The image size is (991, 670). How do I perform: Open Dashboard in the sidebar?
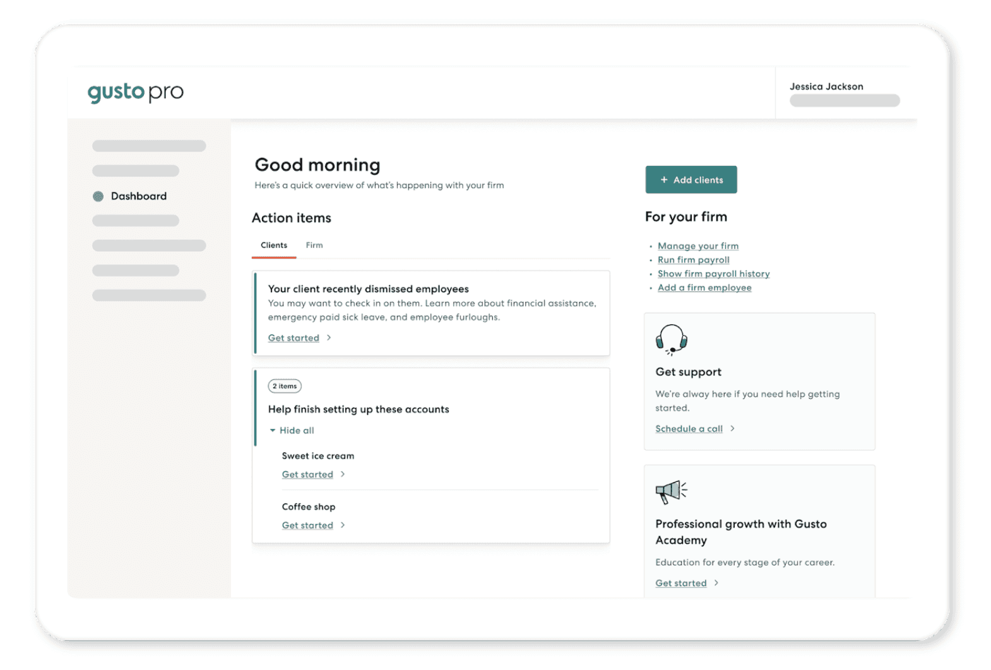point(138,196)
